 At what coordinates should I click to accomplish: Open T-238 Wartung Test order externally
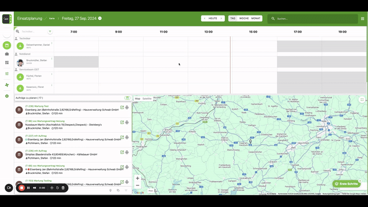click(x=122, y=108)
